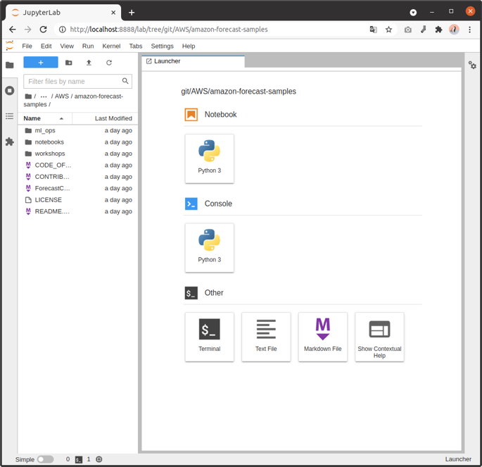Open the File Browser sidebar tab
The width and height of the screenshot is (482, 467).
[10, 65]
